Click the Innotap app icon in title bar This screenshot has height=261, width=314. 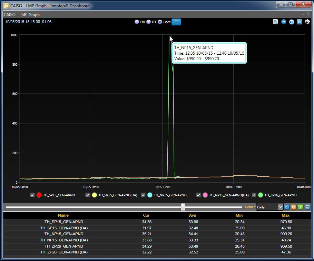(x=6, y=6)
